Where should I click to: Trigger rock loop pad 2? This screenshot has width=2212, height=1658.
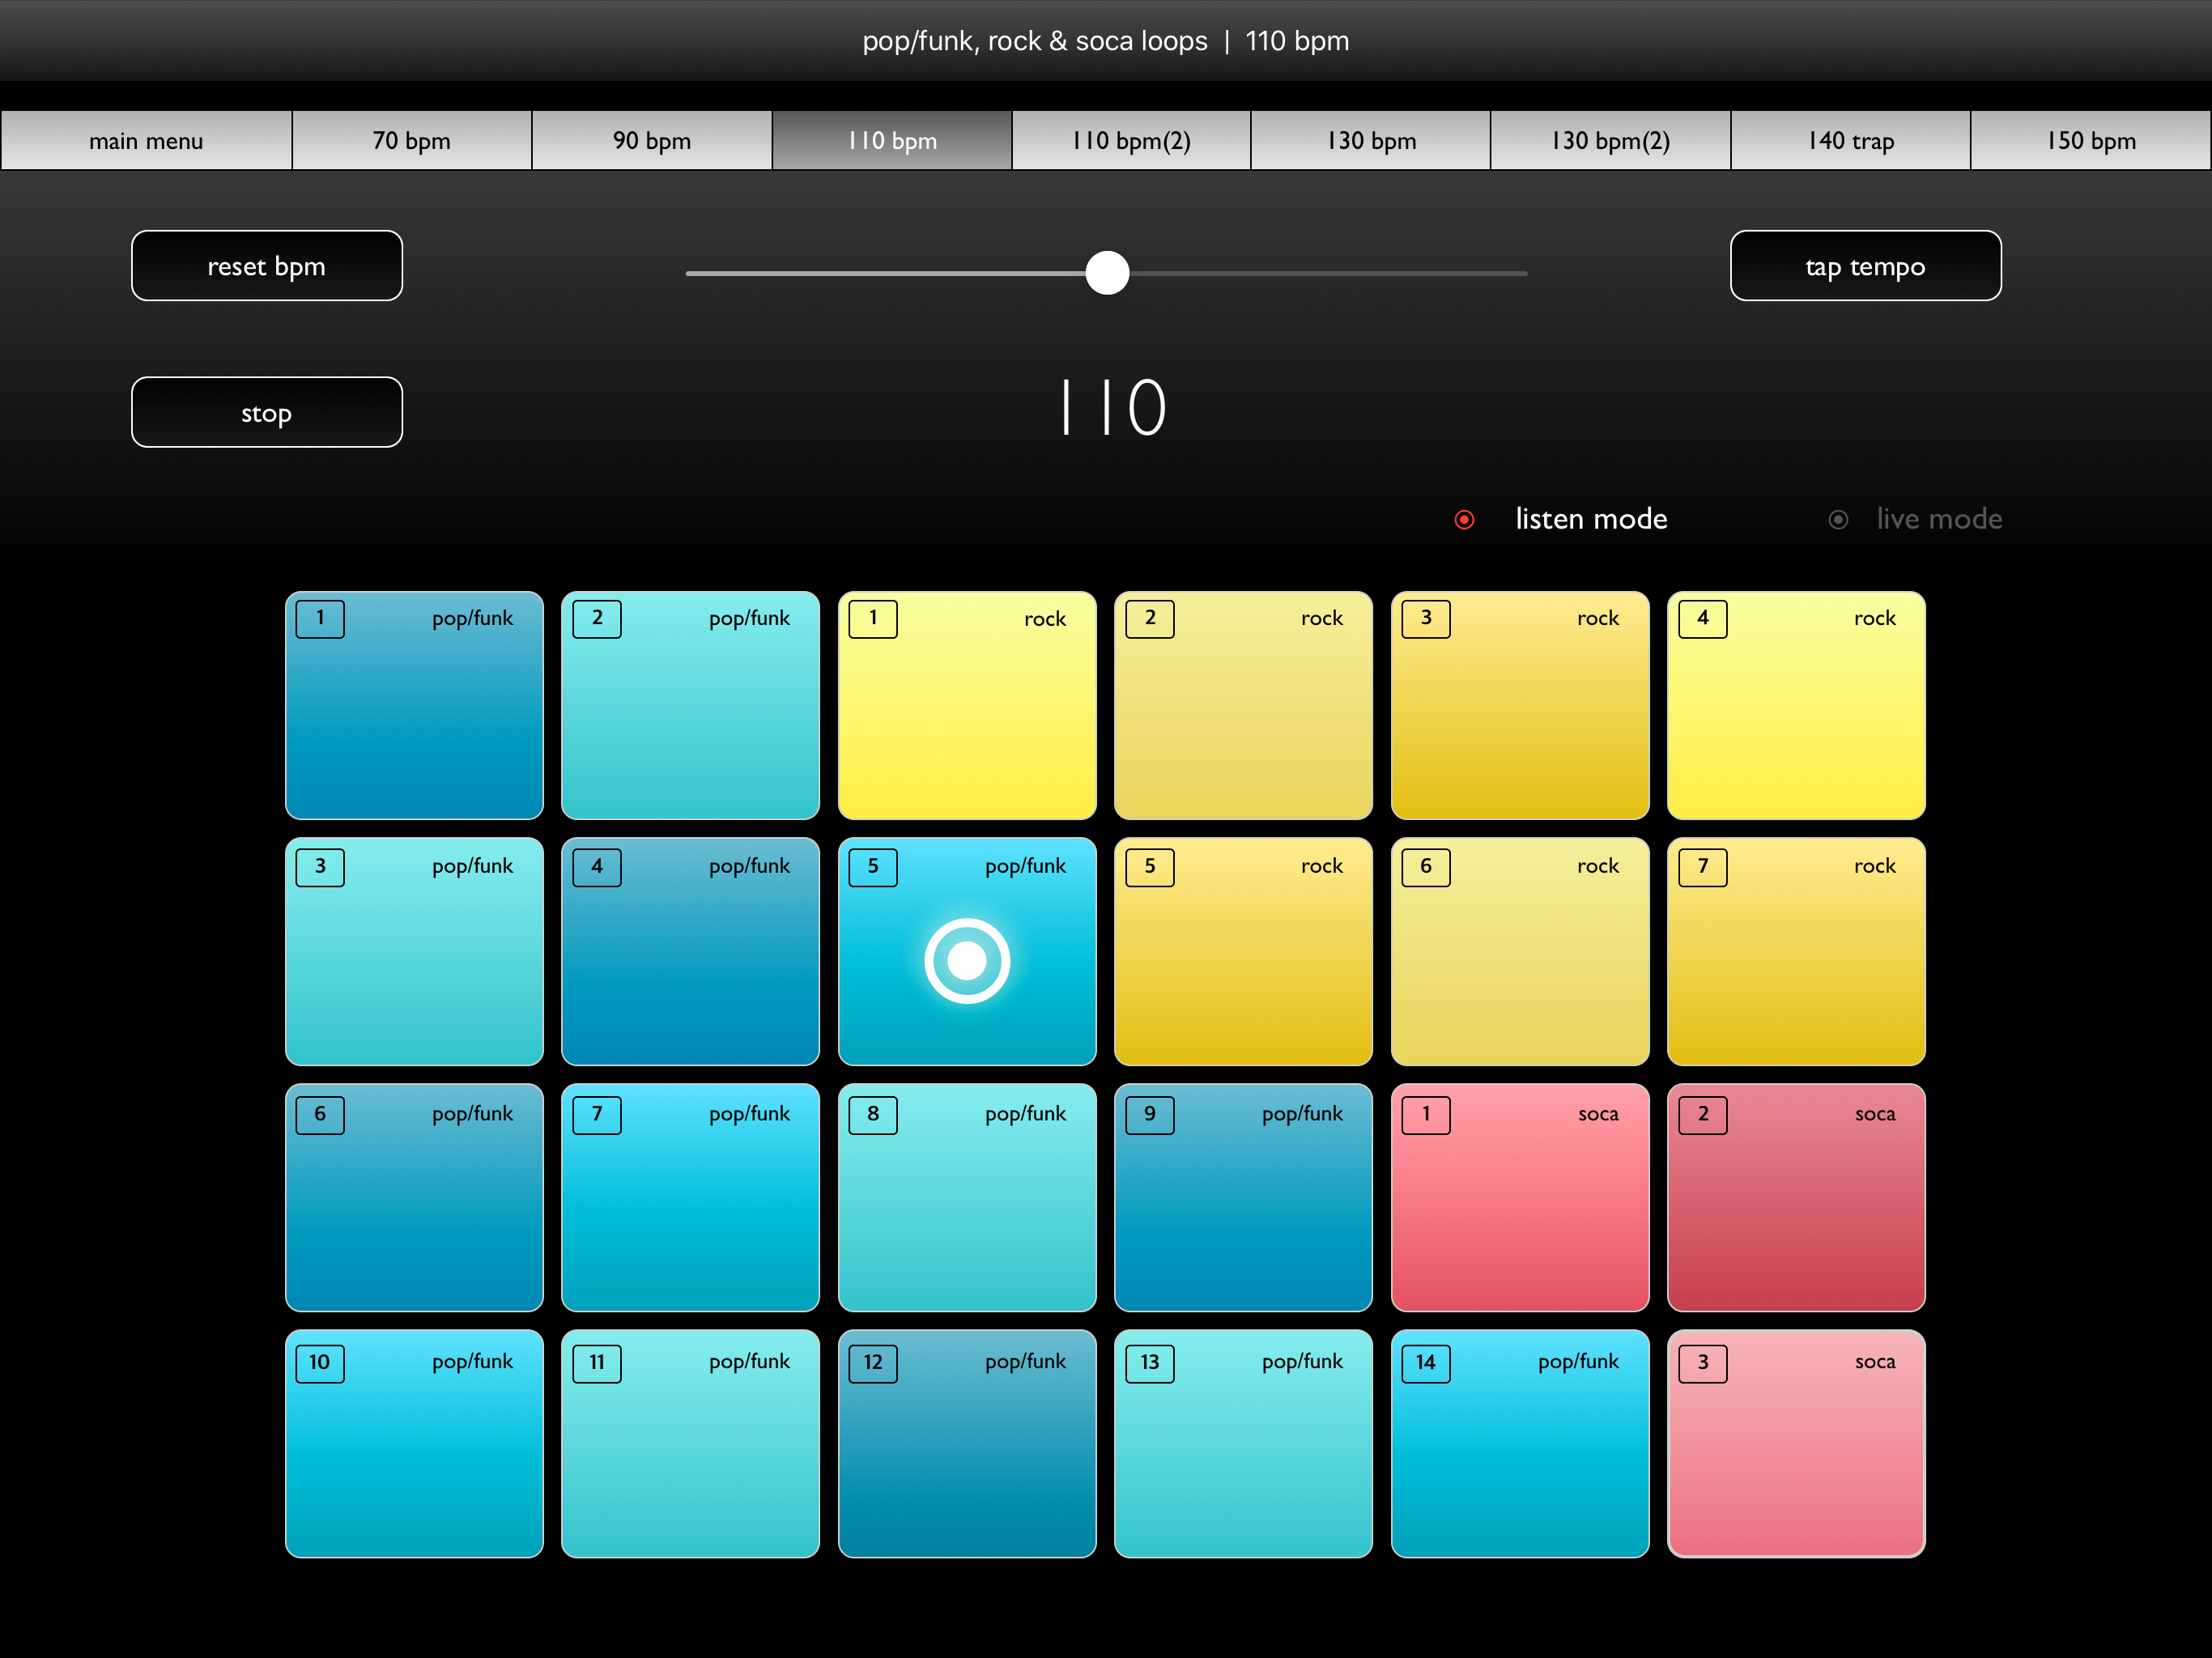pyautogui.click(x=1243, y=705)
